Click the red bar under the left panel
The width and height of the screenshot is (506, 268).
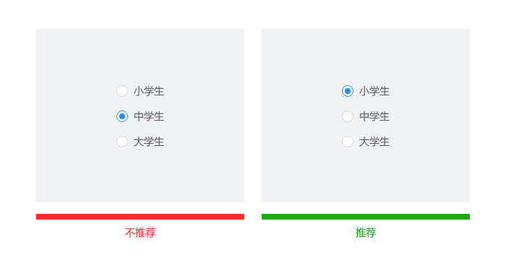(x=140, y=217)
